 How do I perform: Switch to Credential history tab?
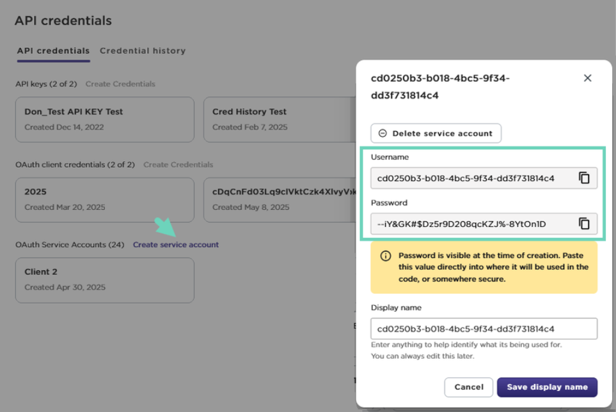coord(143,51)
